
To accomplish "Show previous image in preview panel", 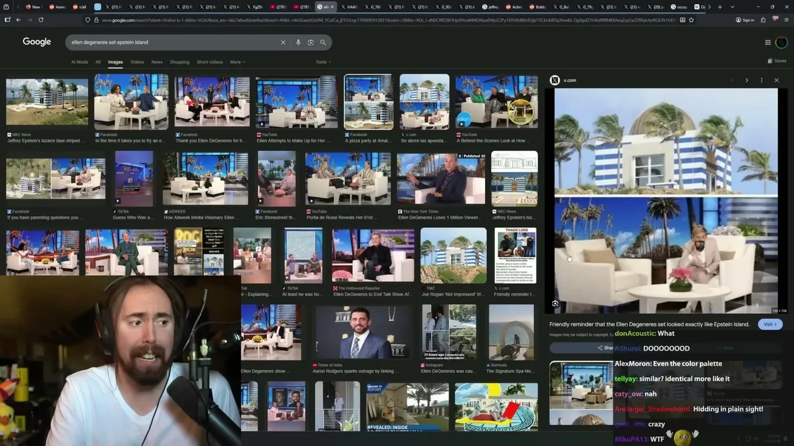I will [x=731, y=80].
